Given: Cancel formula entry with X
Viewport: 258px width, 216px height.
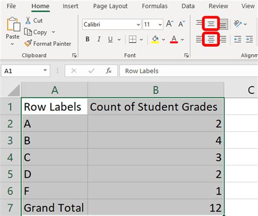Looking at the screenshot, I should tap(73, 71).
